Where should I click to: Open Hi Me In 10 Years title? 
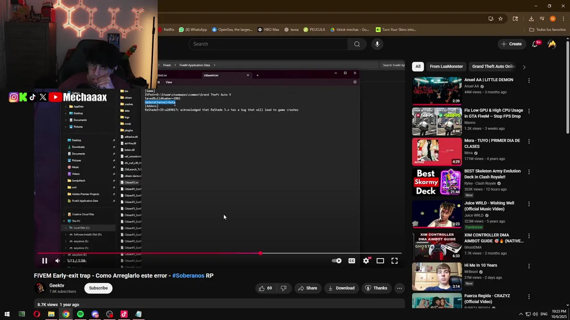pos(481,265)
